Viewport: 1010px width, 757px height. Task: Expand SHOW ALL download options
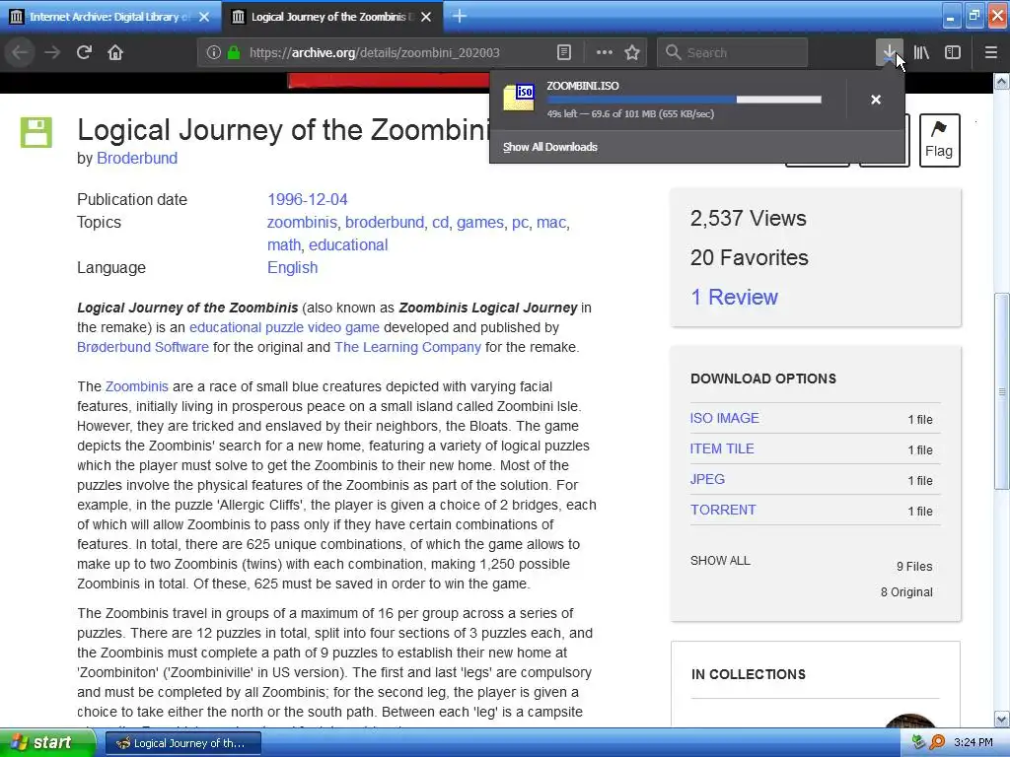[720, 561]
